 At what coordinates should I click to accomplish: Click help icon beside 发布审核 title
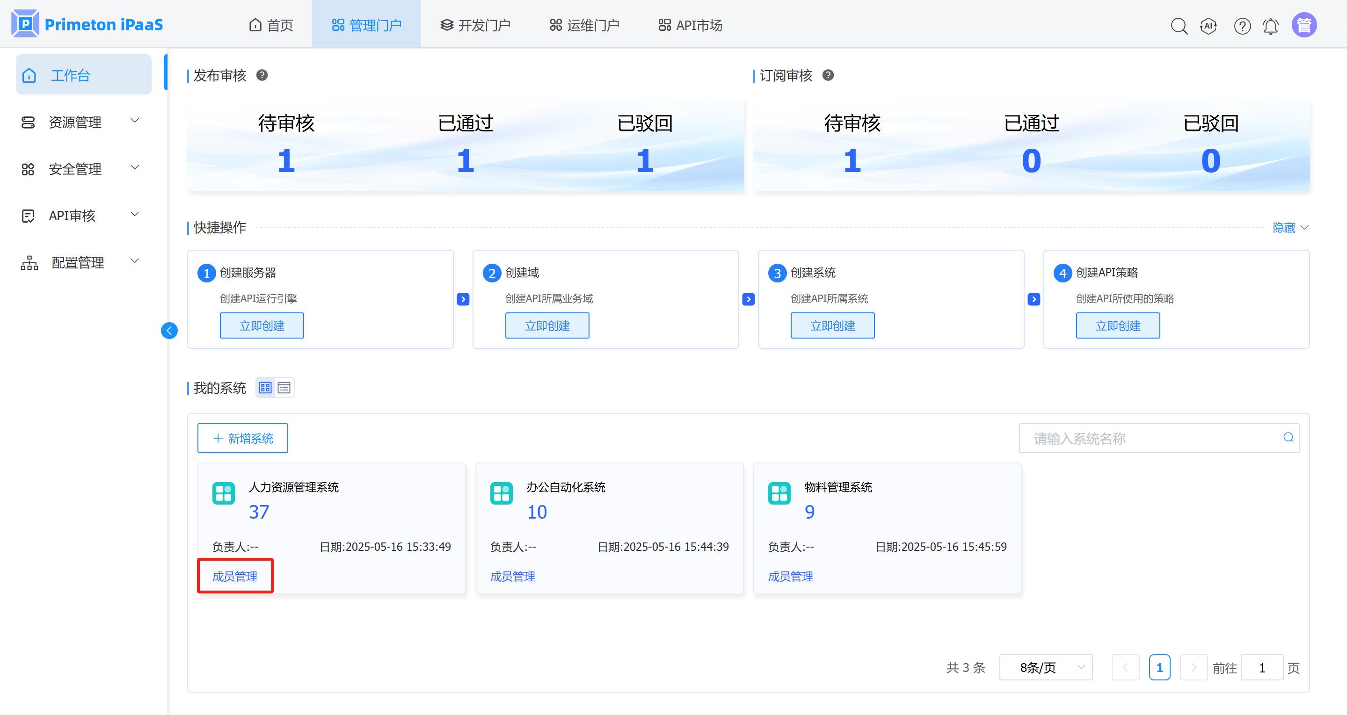(x=262, y=75)
